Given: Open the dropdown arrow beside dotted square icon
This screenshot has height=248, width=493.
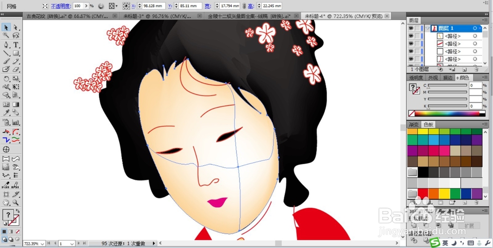Looking at the screenshot, I should 117,6.
